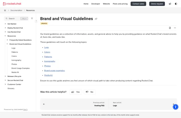This screenshot has width=181, height=118.
Task: Expand Frequently Asked Questions
Action: coord(7,40)
